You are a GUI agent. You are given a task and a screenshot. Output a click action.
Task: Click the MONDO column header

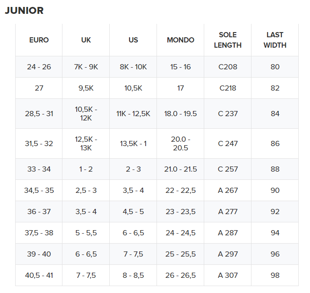tap(180, 40)
